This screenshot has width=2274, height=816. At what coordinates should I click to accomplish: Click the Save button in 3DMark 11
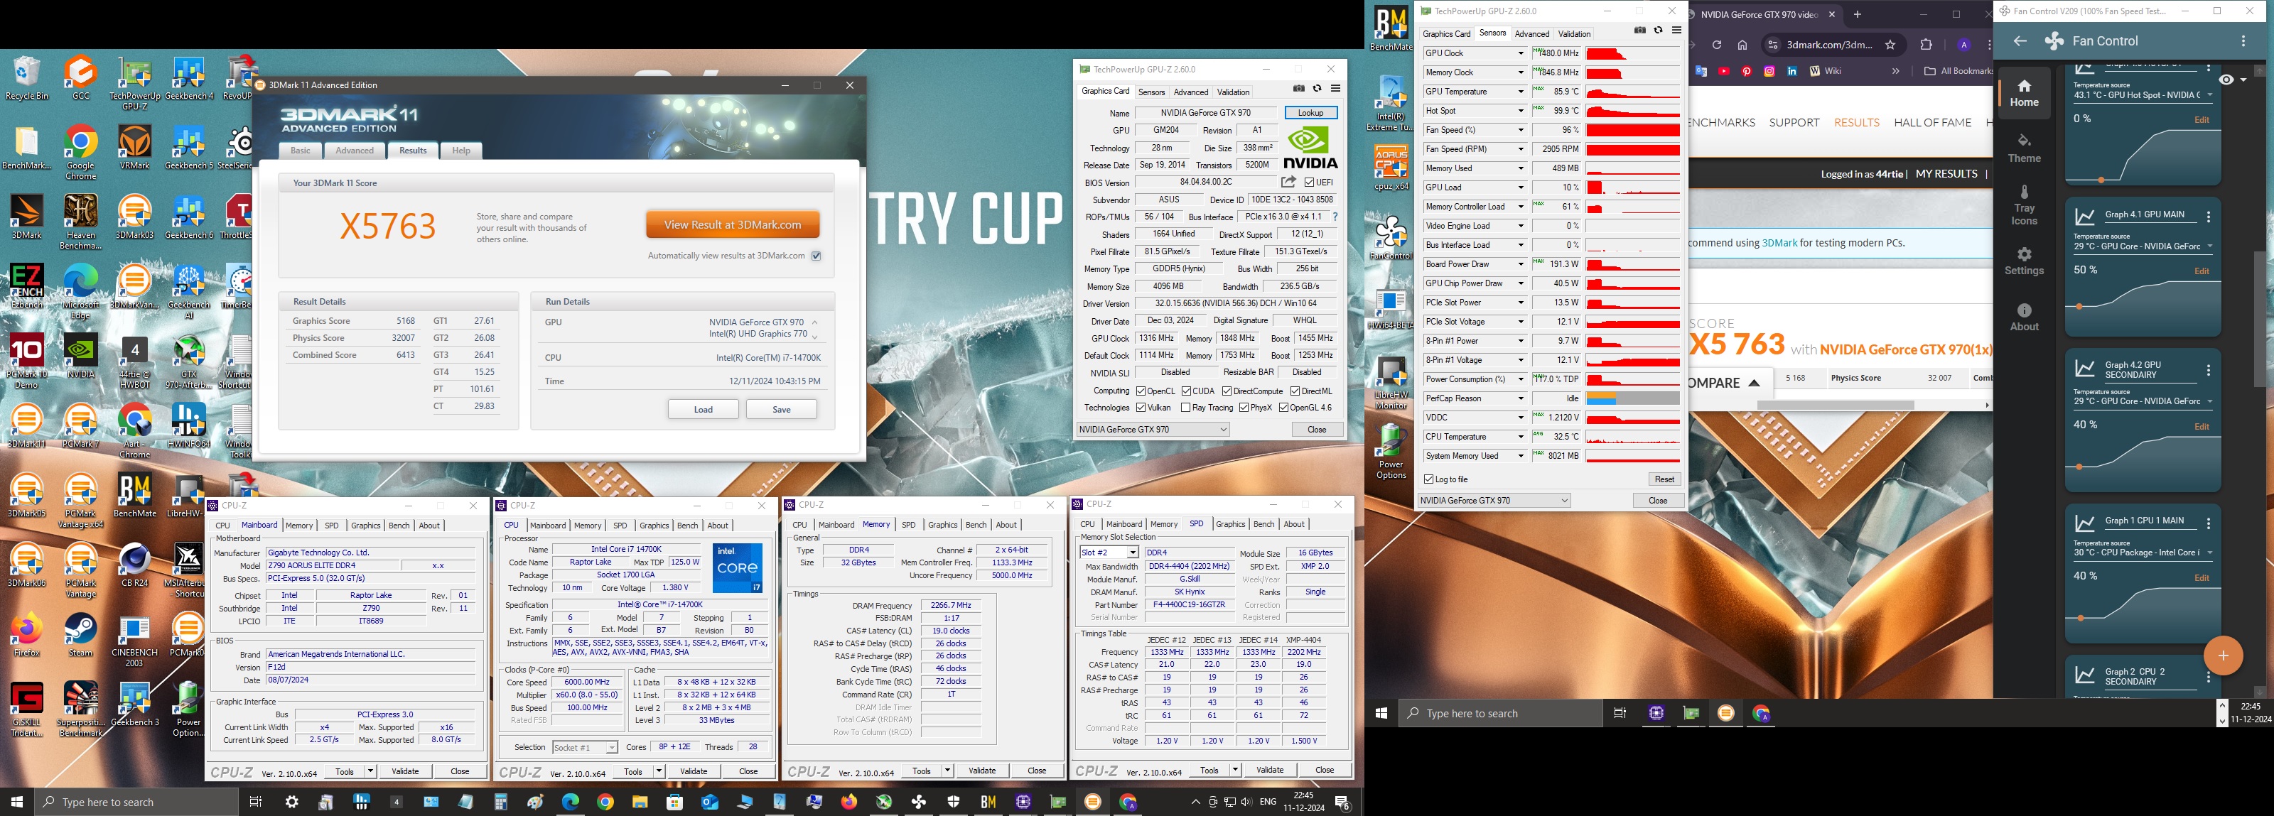[x=781, y=409]
